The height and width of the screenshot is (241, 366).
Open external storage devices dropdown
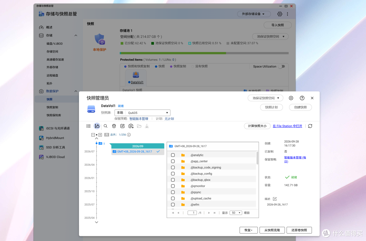pos(254,14)
